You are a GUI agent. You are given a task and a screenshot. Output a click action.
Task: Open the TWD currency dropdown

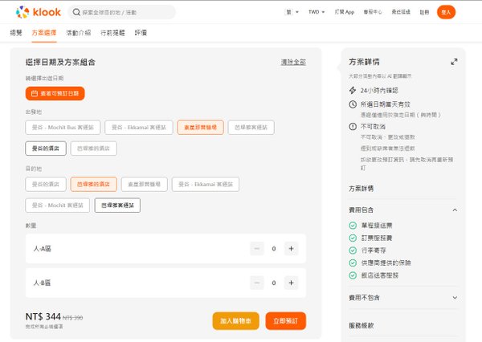[x=317, y=12]
